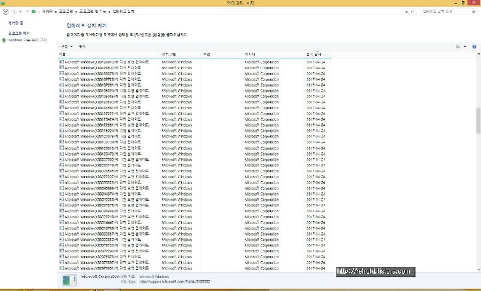
Task: Select the KB3074545 security update row name
Action: click(x=107, y=171)
